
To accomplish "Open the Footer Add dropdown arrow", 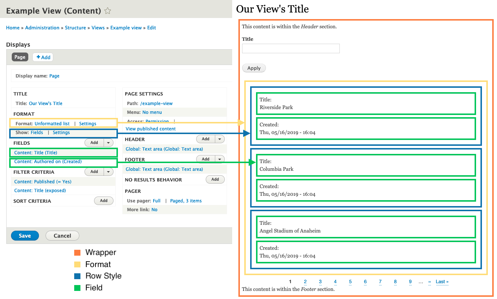I will [x=219, y=159].
